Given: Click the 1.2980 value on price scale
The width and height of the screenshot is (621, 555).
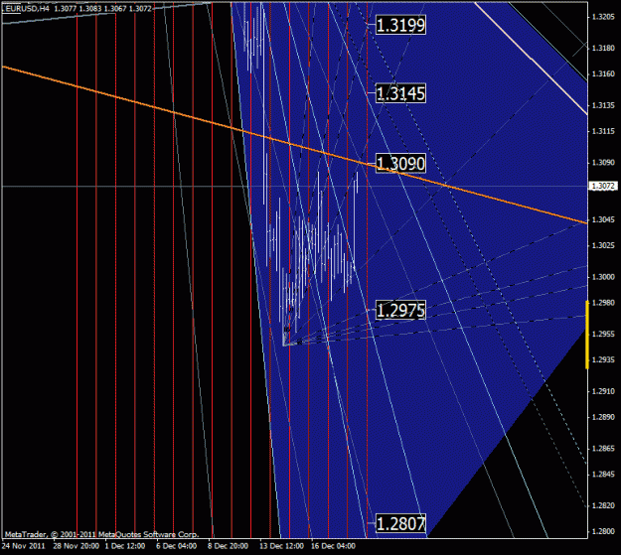Looking at the screenshot, I should point(603,303).
